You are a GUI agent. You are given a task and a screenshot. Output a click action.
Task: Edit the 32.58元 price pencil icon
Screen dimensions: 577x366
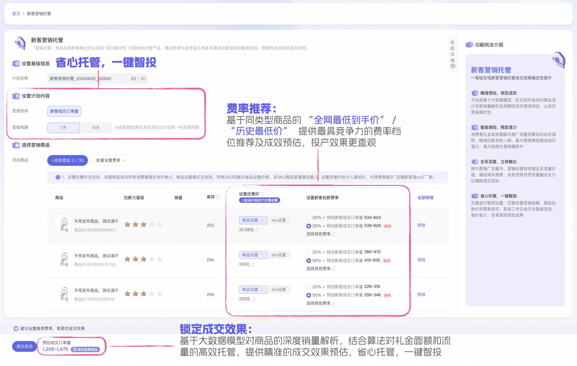(257, 230)
